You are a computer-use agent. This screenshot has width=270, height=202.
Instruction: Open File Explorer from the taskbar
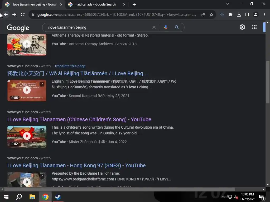32,197
